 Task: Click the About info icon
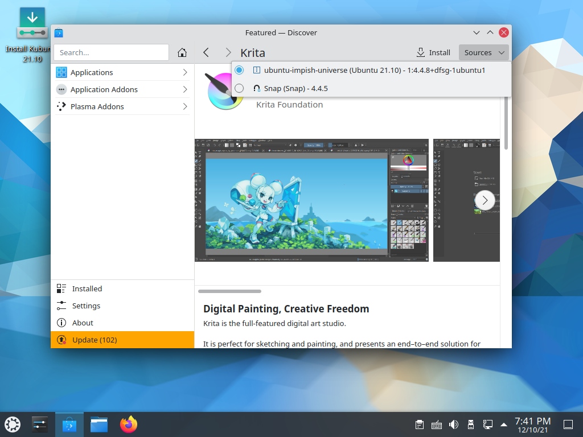61,323
